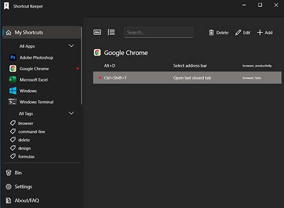
Task: Select the Google Chrome sidebar icon
Action: point(13,69)
